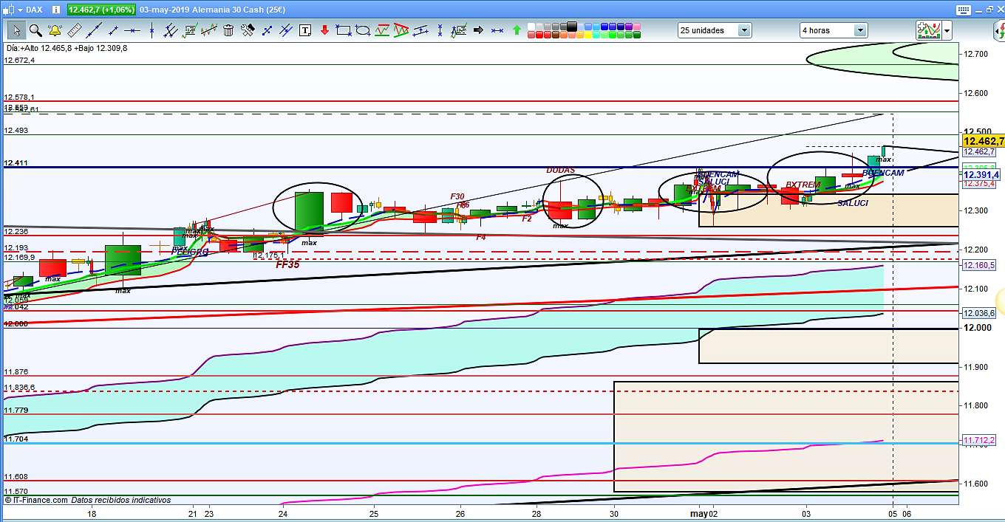Viewport: 1005px width, 522px height.
Task: Open the 25 unidades dropdown
Action: click(x=715, y=30)
